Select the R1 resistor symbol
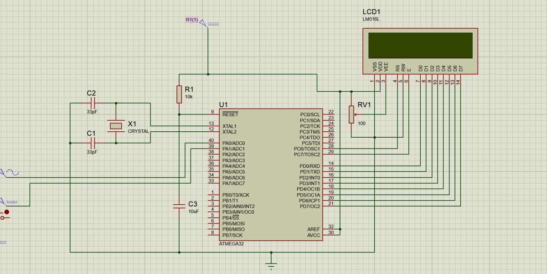 [179, 94]
